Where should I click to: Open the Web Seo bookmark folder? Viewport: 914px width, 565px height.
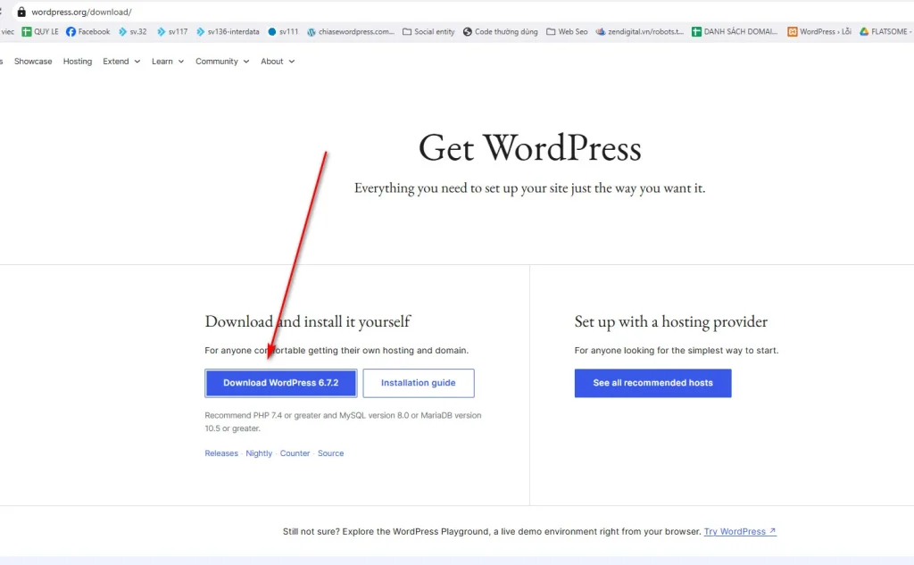click(x=567, y=31)
